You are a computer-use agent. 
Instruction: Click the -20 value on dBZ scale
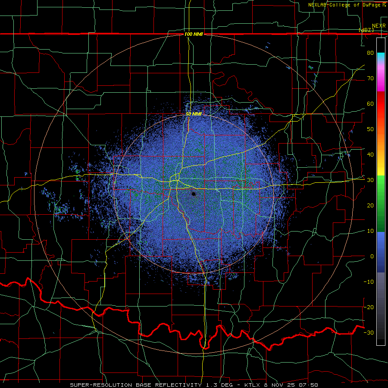[369, 307]
